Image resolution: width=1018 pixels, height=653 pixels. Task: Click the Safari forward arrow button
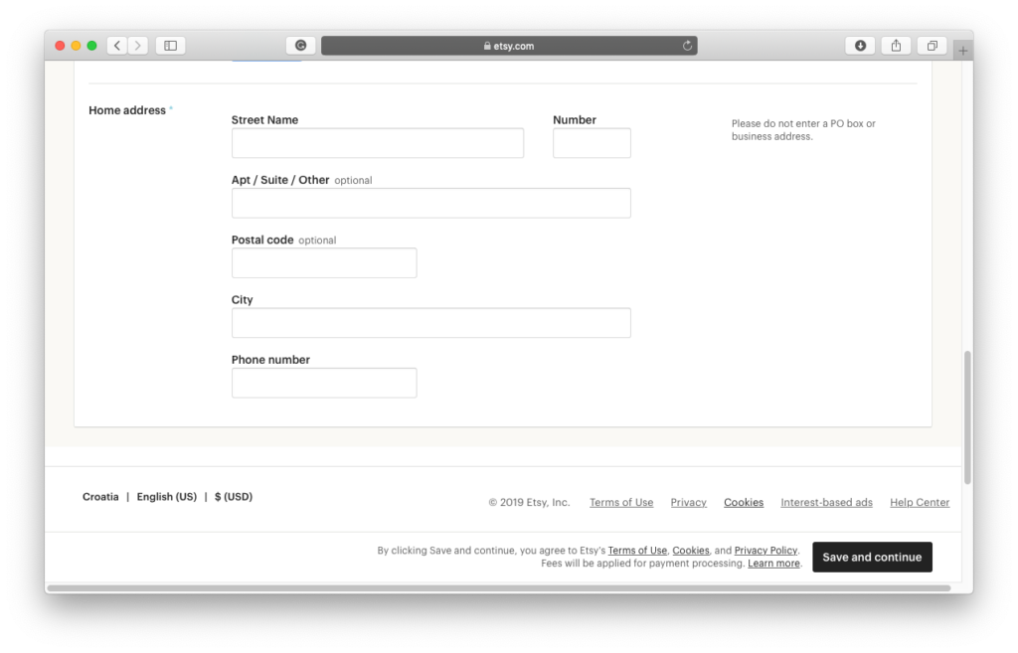click(138, 46)
